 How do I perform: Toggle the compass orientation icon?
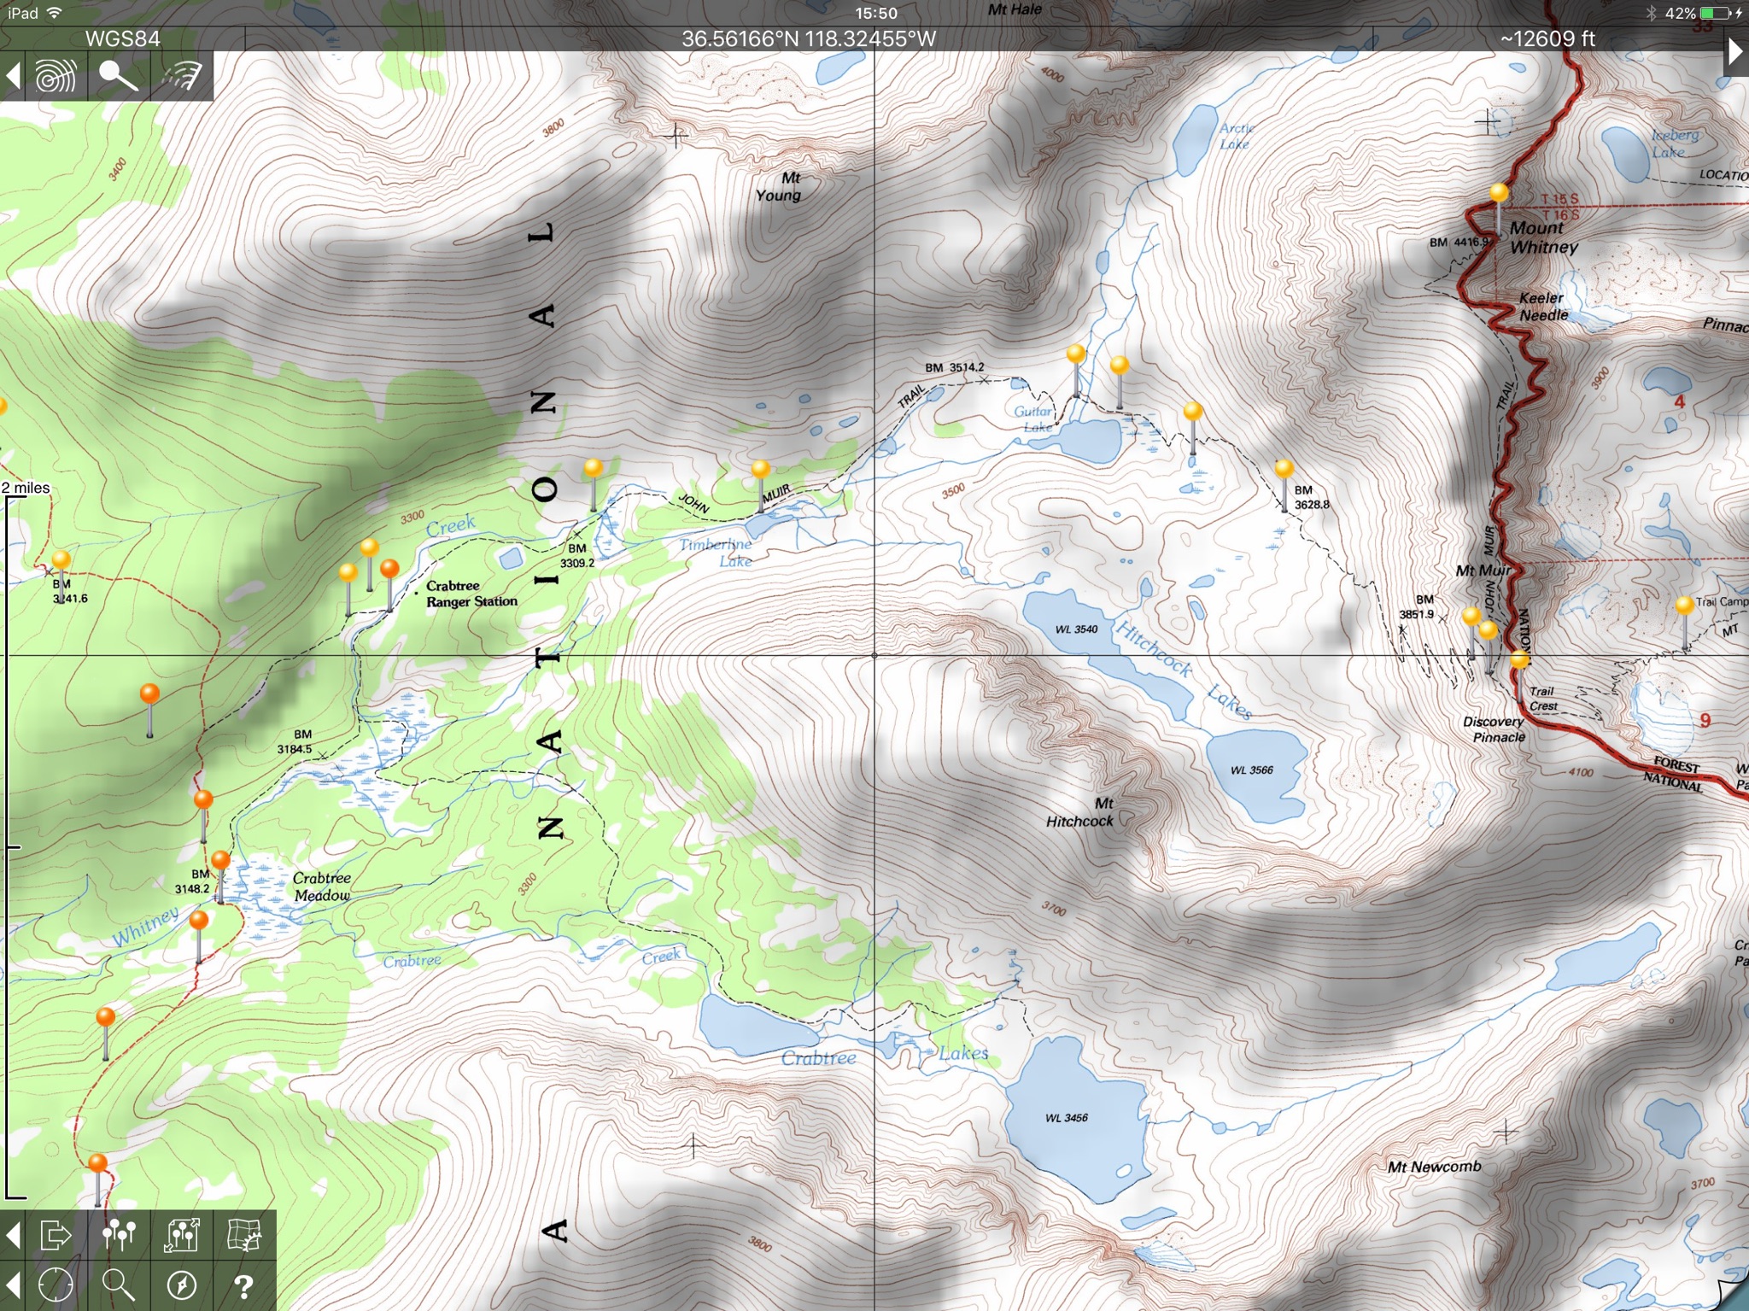click(182, 1285)
